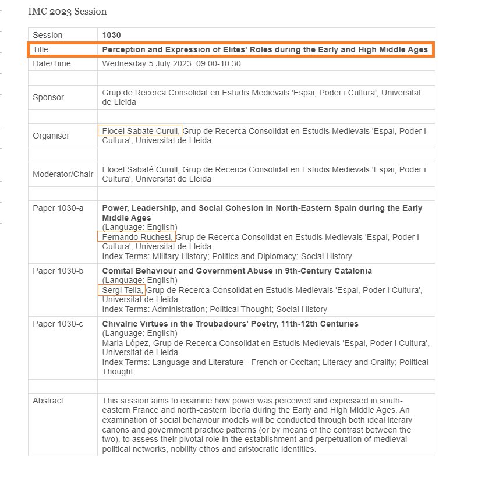Click the 'Date/Time' row label

(x=52, y=63)
